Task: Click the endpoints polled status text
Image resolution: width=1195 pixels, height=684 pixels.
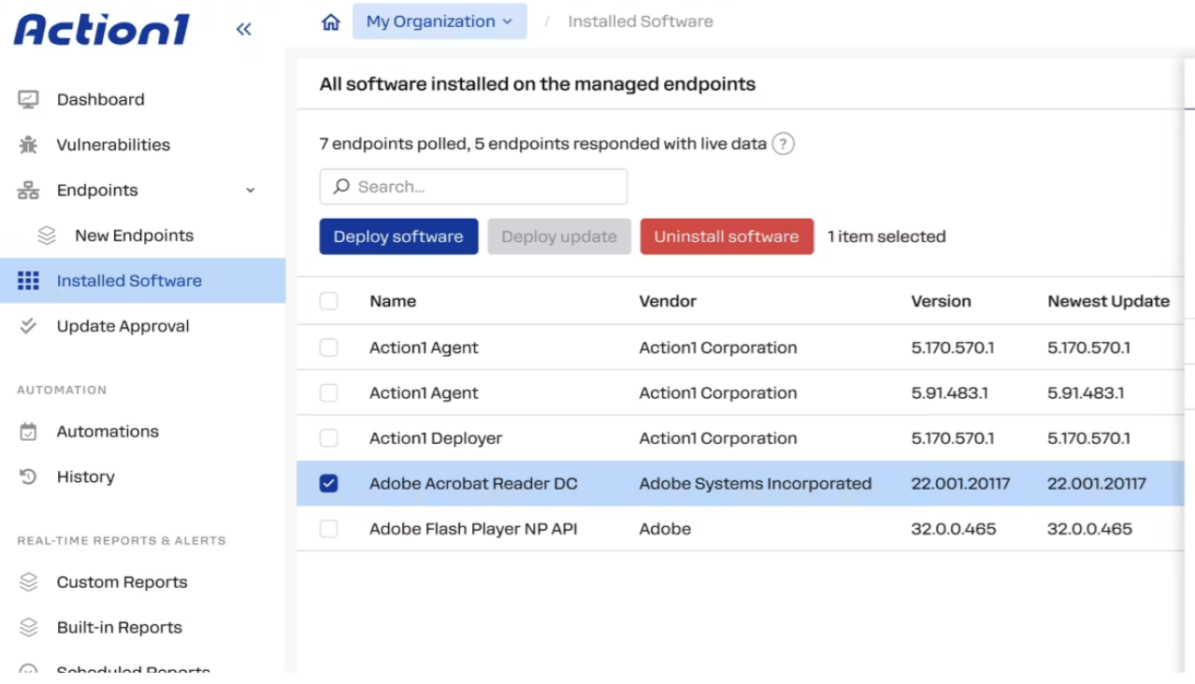Action: [543, 144]
